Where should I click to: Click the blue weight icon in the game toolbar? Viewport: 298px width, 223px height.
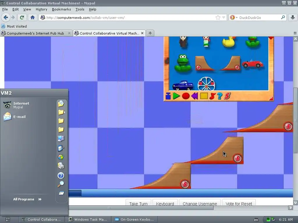pyautogui.click(x=168, y=96)
